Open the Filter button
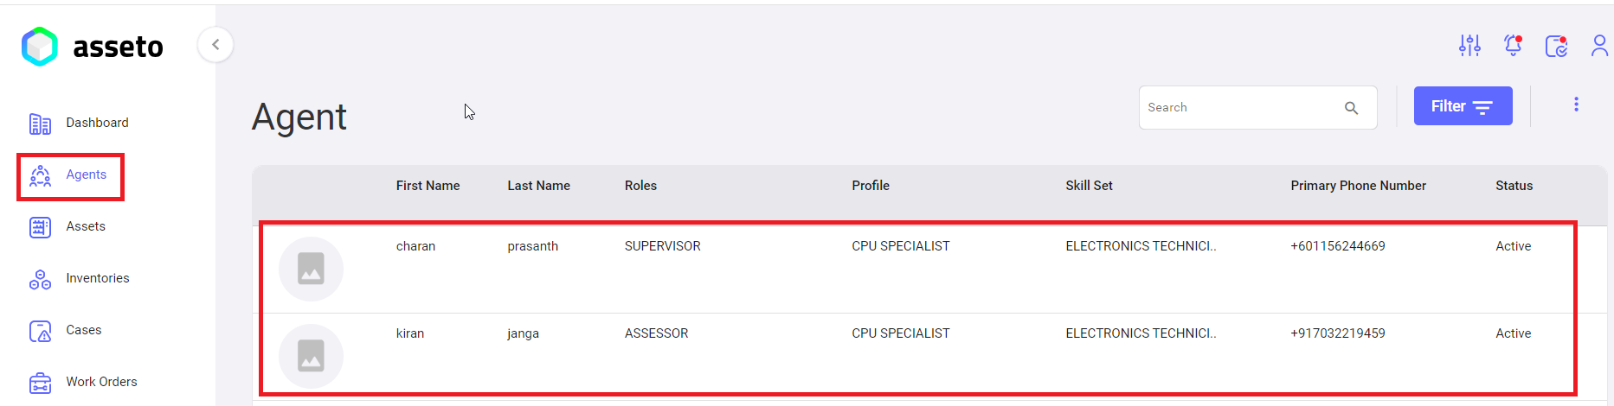This screenshot has width=1614, height=406. click(1463, 106)
